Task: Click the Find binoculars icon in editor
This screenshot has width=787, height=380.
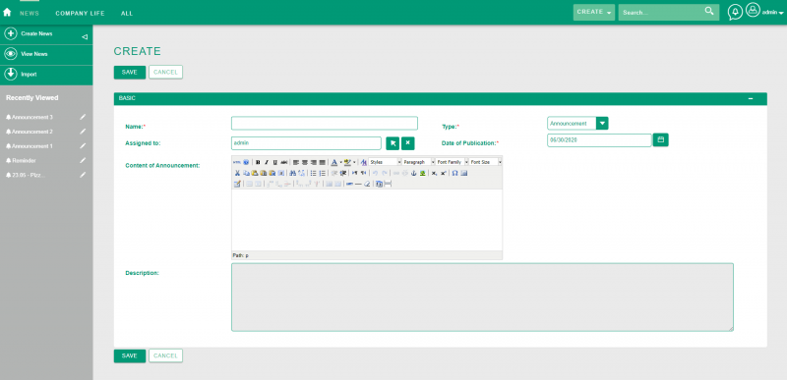Action: coord(292,173)
